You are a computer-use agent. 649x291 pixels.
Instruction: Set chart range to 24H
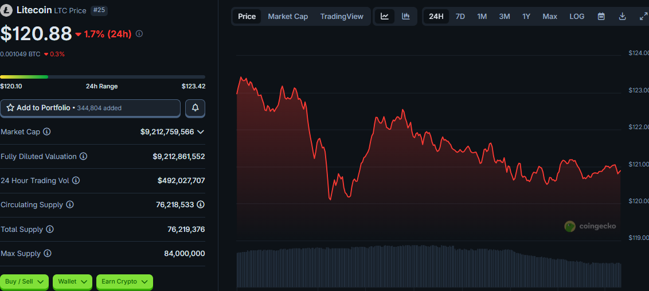(436, 17)
